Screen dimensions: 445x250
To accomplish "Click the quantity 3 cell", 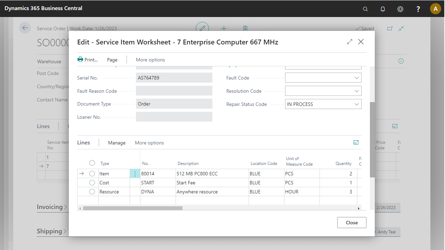I will 338,192.
